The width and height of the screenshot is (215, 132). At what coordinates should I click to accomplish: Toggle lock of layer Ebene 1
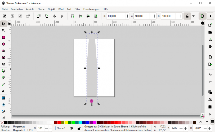[x=79, y=128]
